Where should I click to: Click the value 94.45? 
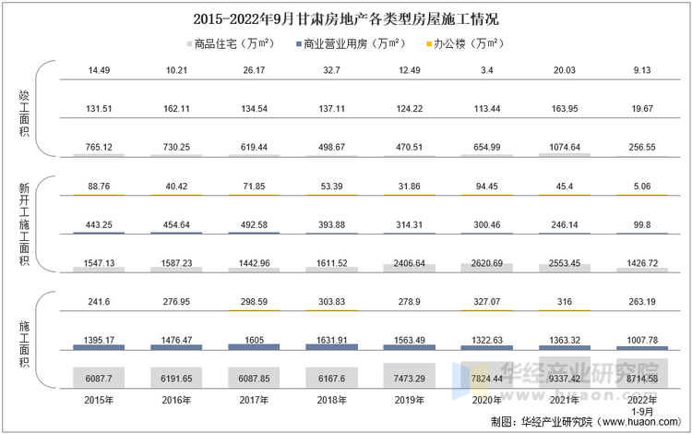487,187
